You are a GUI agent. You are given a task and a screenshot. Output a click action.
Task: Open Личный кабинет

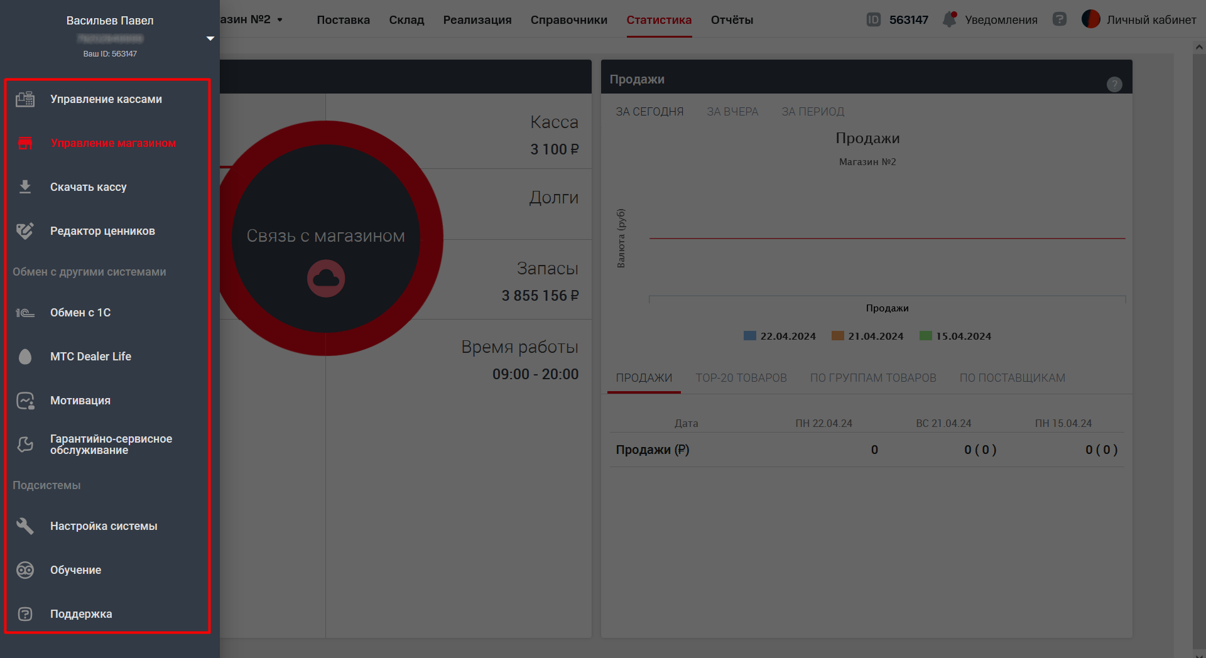tap(1151, 19)
